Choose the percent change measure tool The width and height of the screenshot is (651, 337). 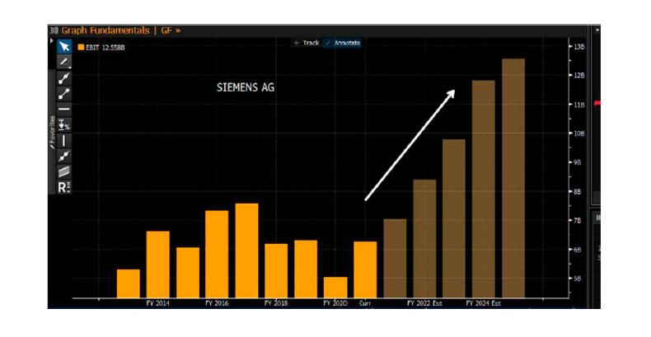(x=64, y=124)
